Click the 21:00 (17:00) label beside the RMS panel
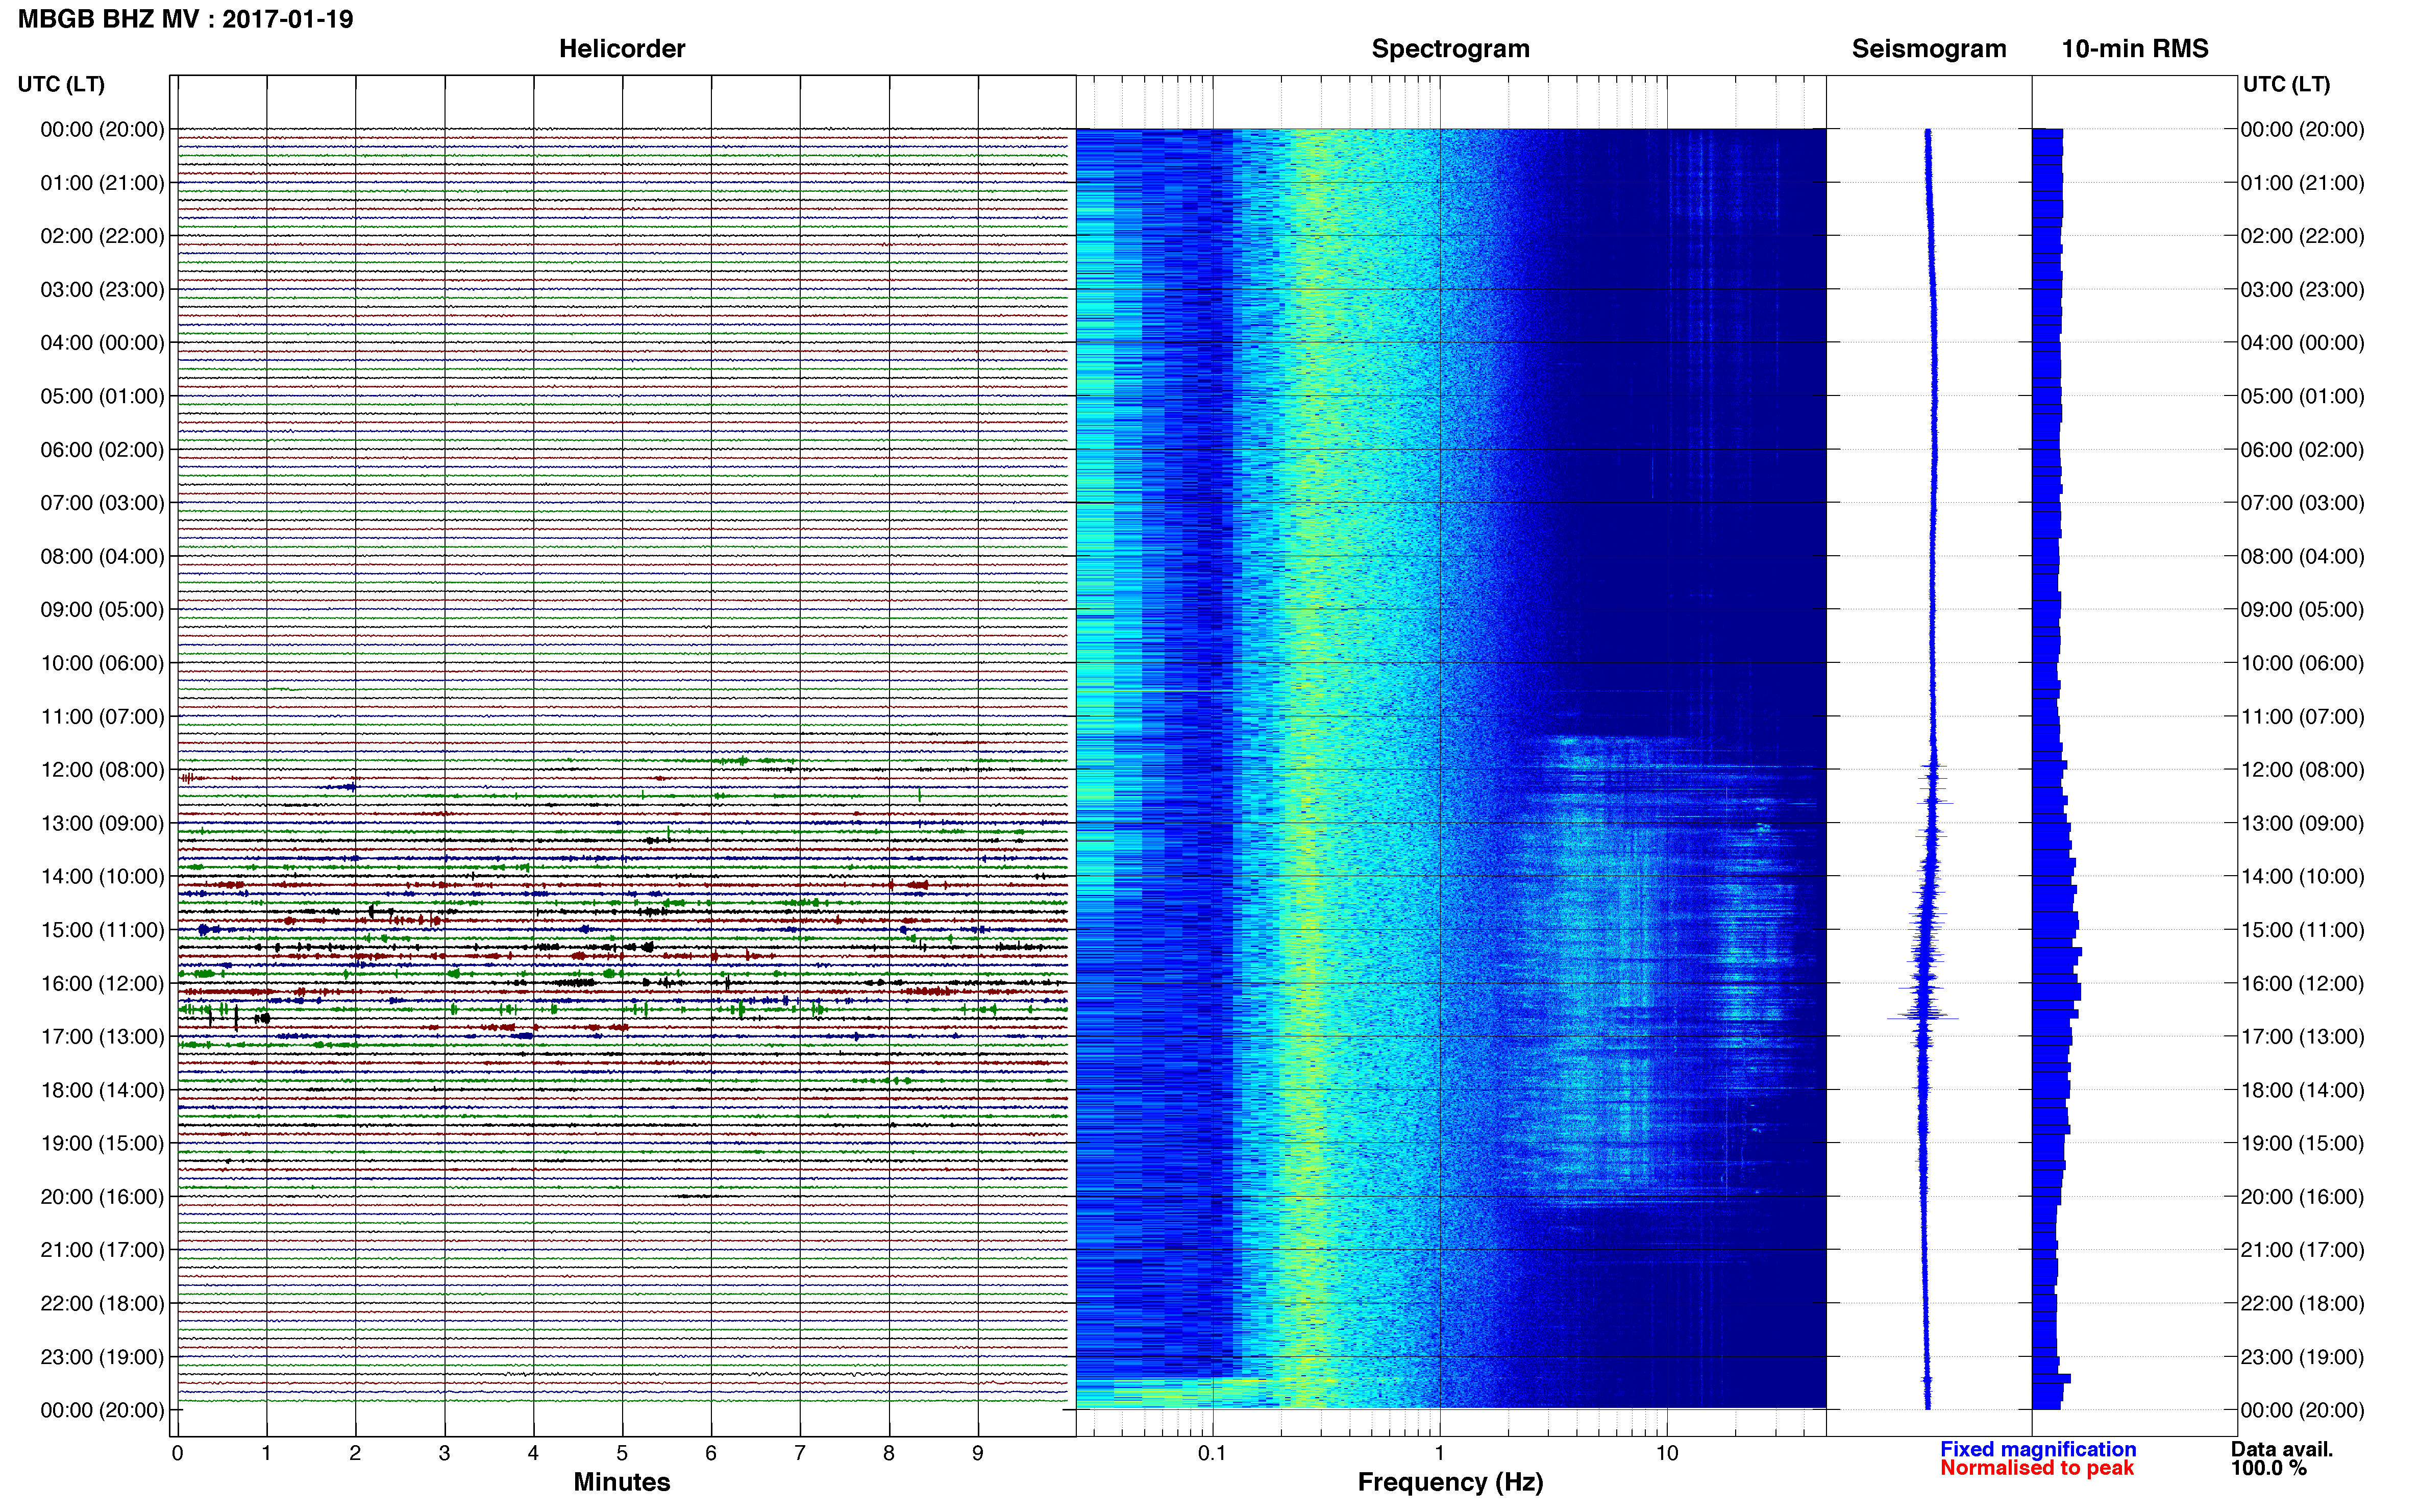This screenshot has width=2419, height=1512. coord(2302,1250)
